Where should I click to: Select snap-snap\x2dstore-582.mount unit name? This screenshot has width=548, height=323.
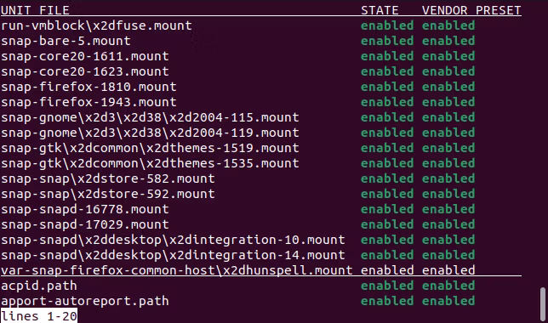coord(107,178)
